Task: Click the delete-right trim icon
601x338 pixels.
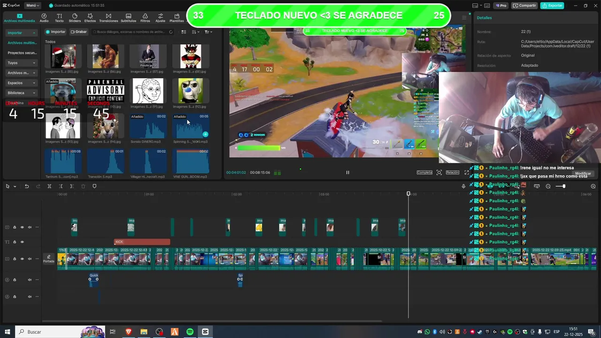Action: (x=71, y=186)
